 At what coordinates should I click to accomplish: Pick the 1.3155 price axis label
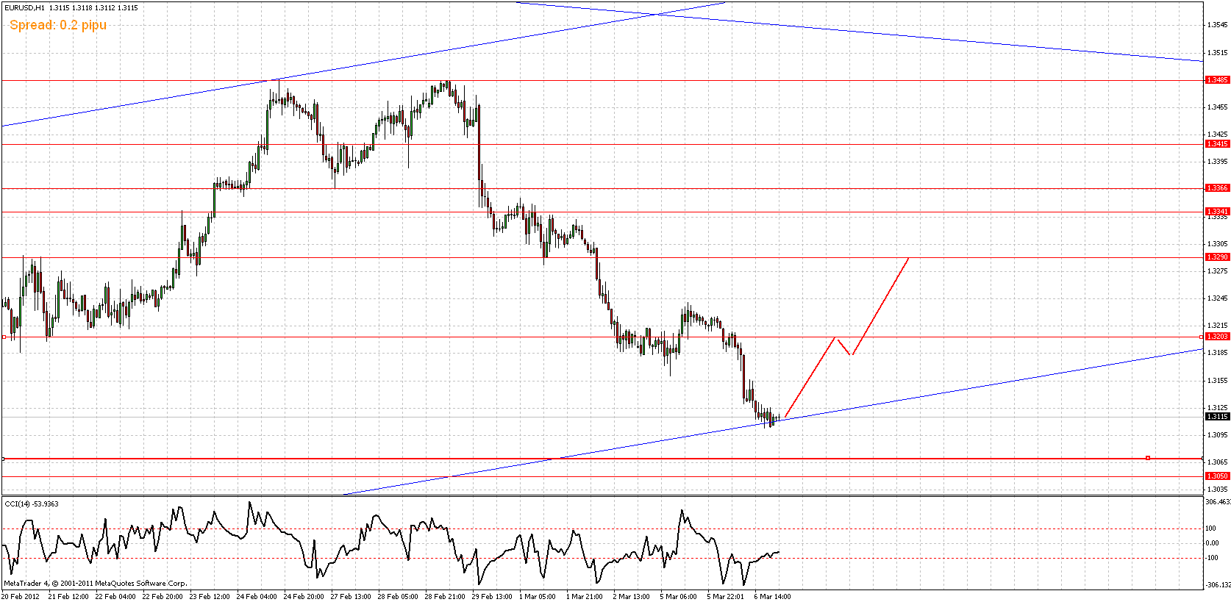tap(1218, 381)
